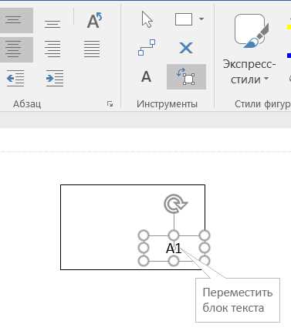Screen dimensions: 291x328
Task: Select the Text tool letter A
Action: pos(146,76)
